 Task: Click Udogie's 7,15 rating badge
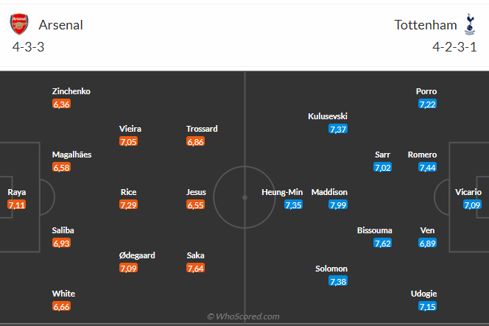427,306
